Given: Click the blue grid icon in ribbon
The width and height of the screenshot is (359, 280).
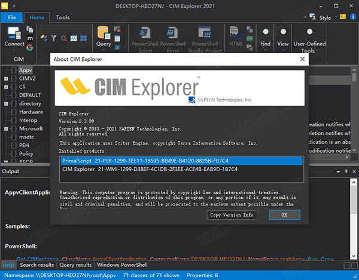Looking at the screenshot, I should coord(84,38).
